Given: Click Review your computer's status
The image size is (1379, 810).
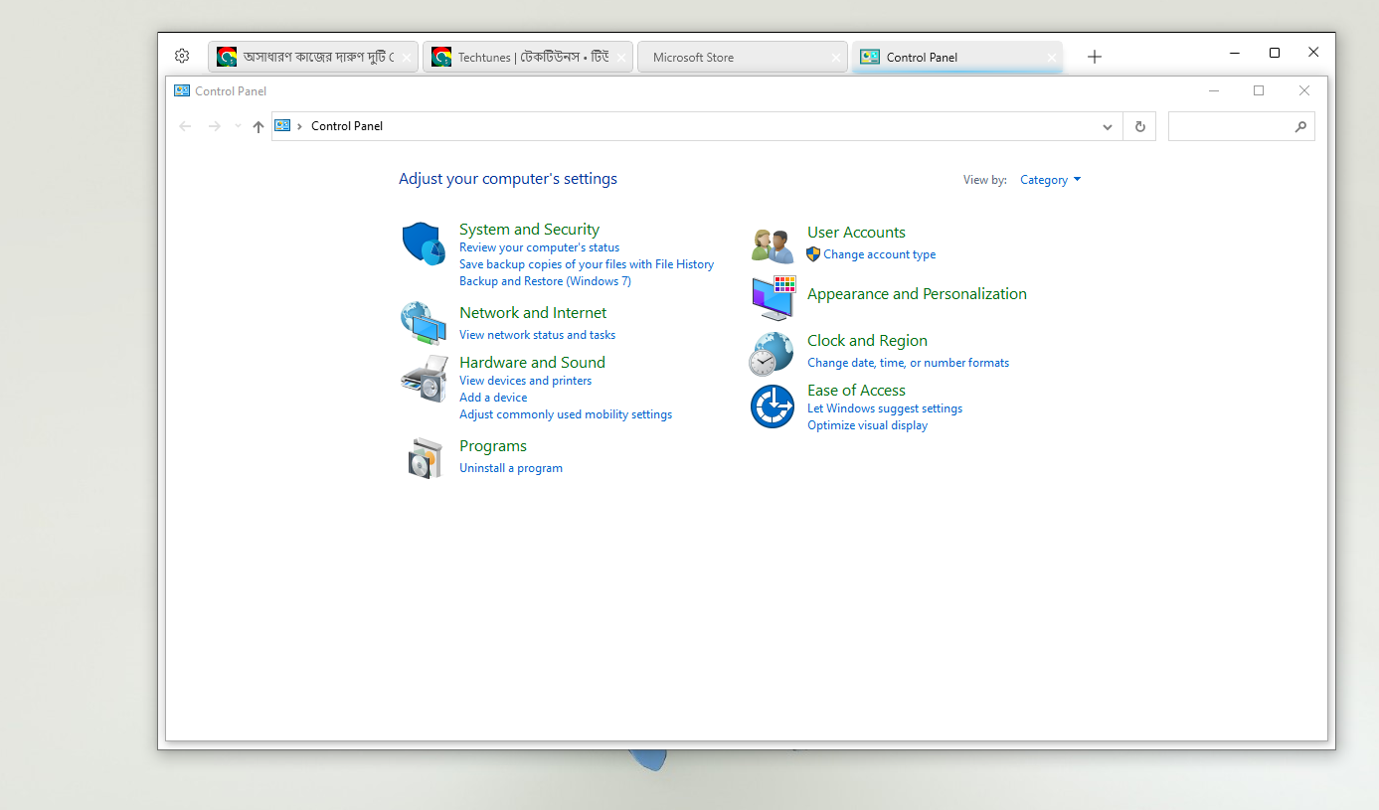Looking at the screenshot, I should (539, 247).
